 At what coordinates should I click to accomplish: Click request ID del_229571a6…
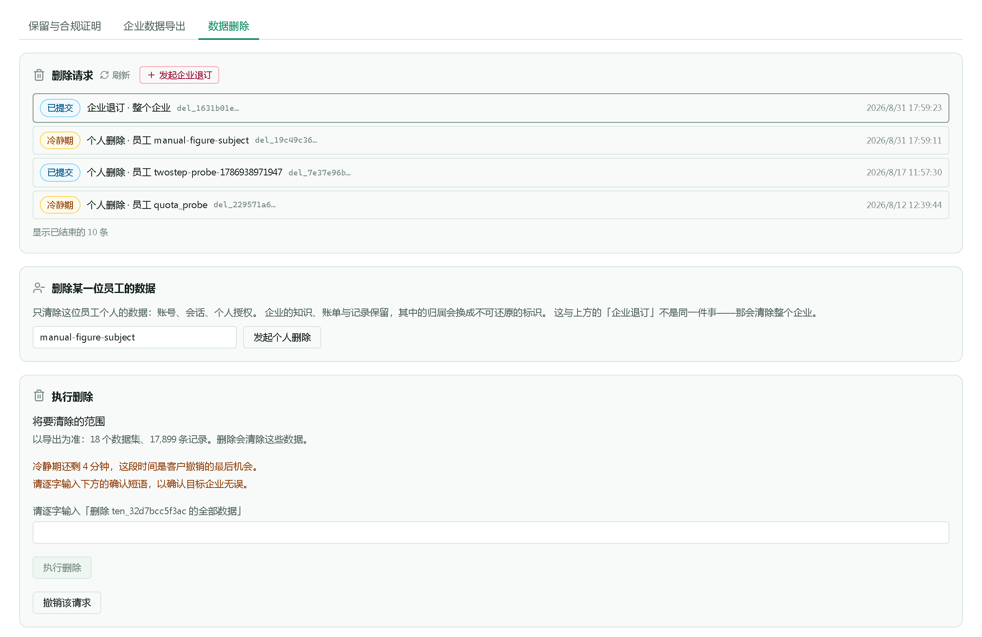(x=245, y=204)
